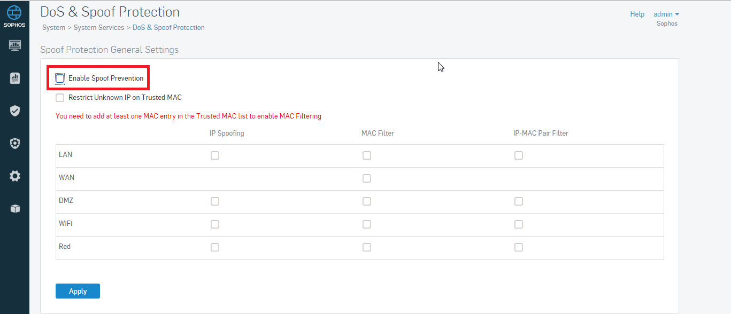The image size is (731, 314).
Task: Tick IP-MAC Pair Filter for Red
Action: (519, 247)
